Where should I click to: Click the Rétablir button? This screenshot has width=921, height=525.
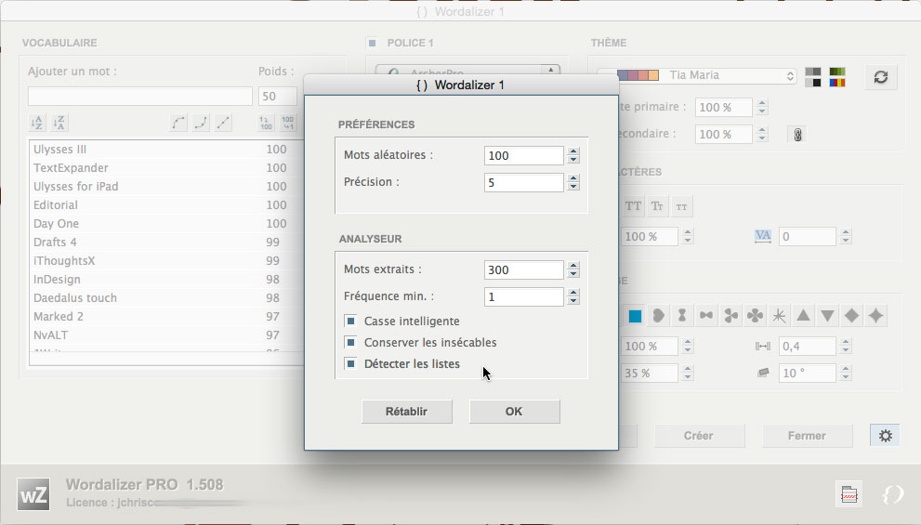coord(406,412)
